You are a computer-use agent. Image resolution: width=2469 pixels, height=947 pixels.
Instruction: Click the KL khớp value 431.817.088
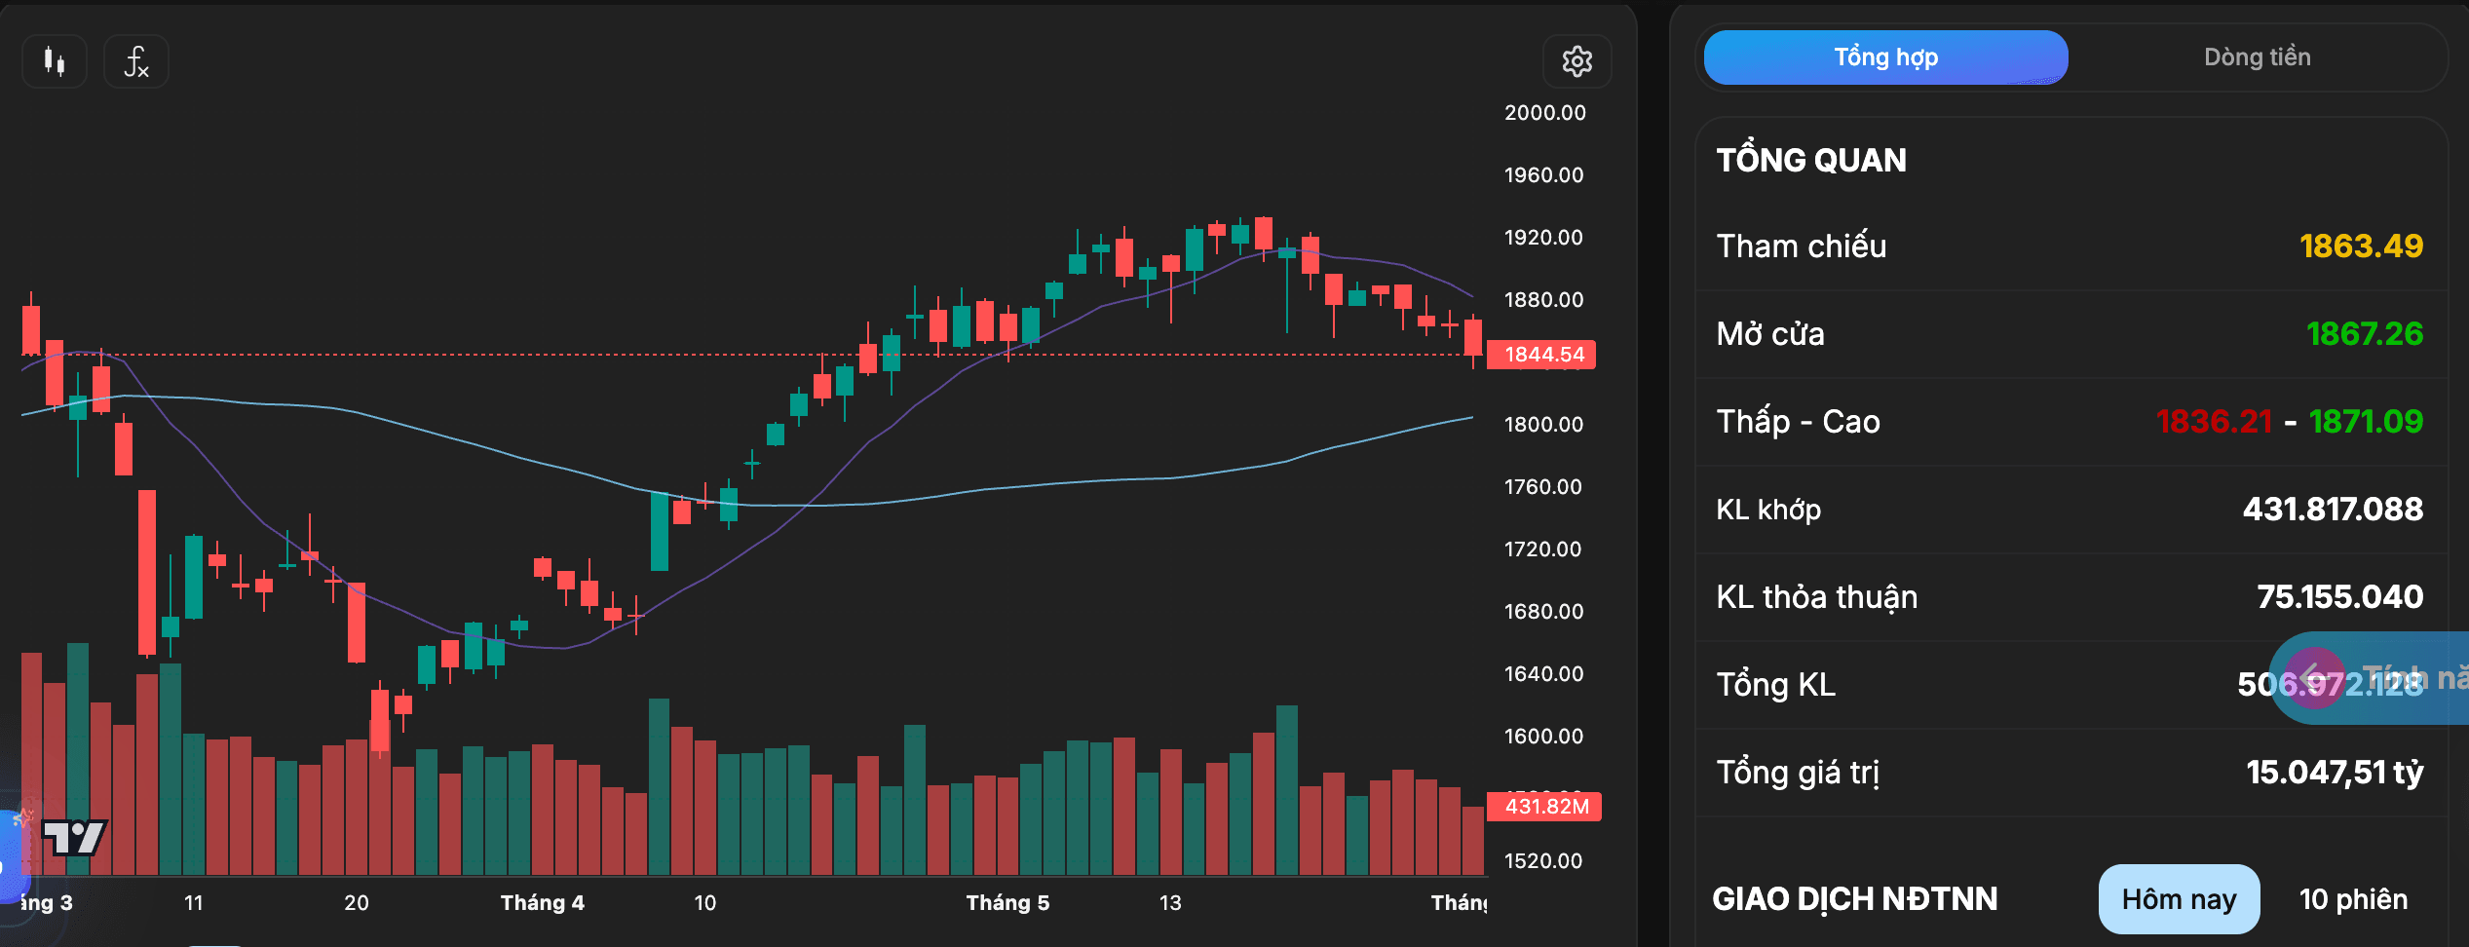(x=2333, y=510)
